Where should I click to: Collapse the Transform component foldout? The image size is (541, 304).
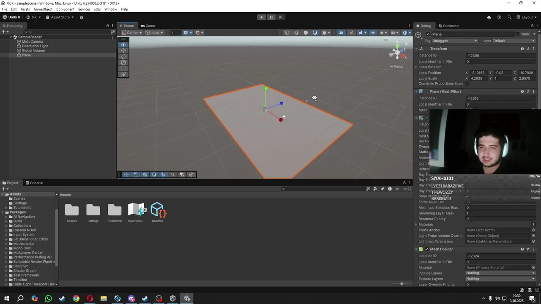pos(416,49)
